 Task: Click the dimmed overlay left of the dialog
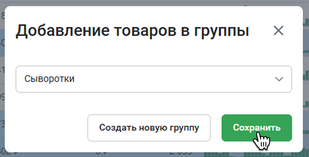click(2, 79)
